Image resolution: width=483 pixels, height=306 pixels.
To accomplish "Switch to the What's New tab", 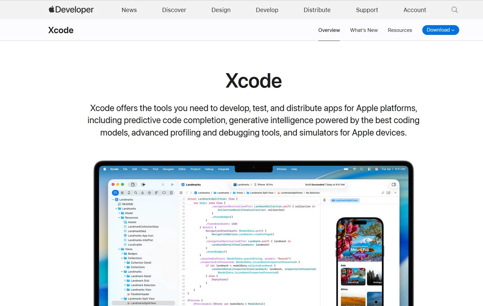I will 364,30.
